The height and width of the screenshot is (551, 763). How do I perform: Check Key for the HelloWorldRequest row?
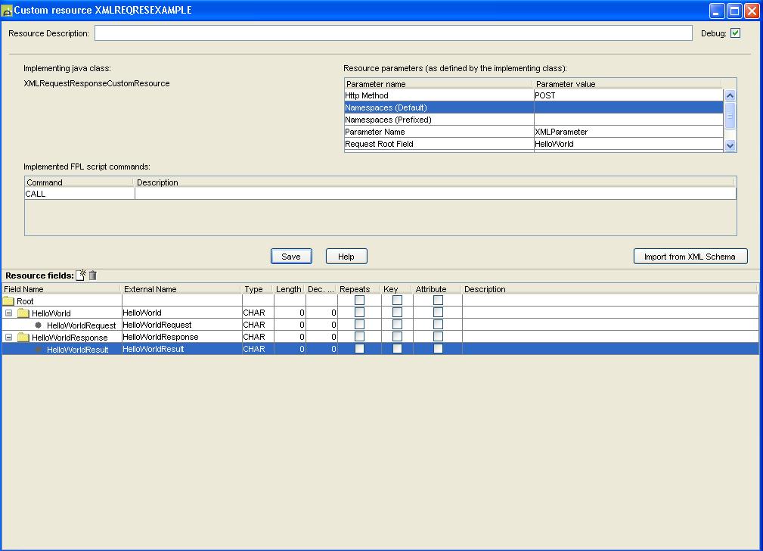397,325
